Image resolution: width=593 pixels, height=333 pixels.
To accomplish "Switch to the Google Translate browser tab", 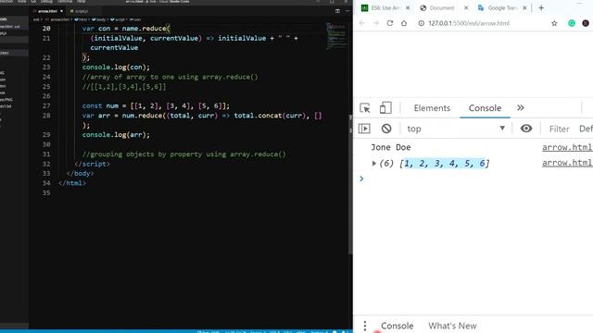I will pyautogui.click(x=501, y=8).
